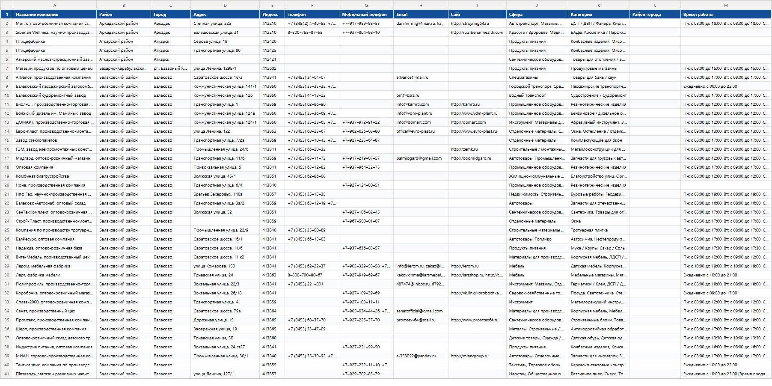772x386 pixels.
Task: Select the "http://miangroup.ru" site cell
Action: tap(477, 356)
